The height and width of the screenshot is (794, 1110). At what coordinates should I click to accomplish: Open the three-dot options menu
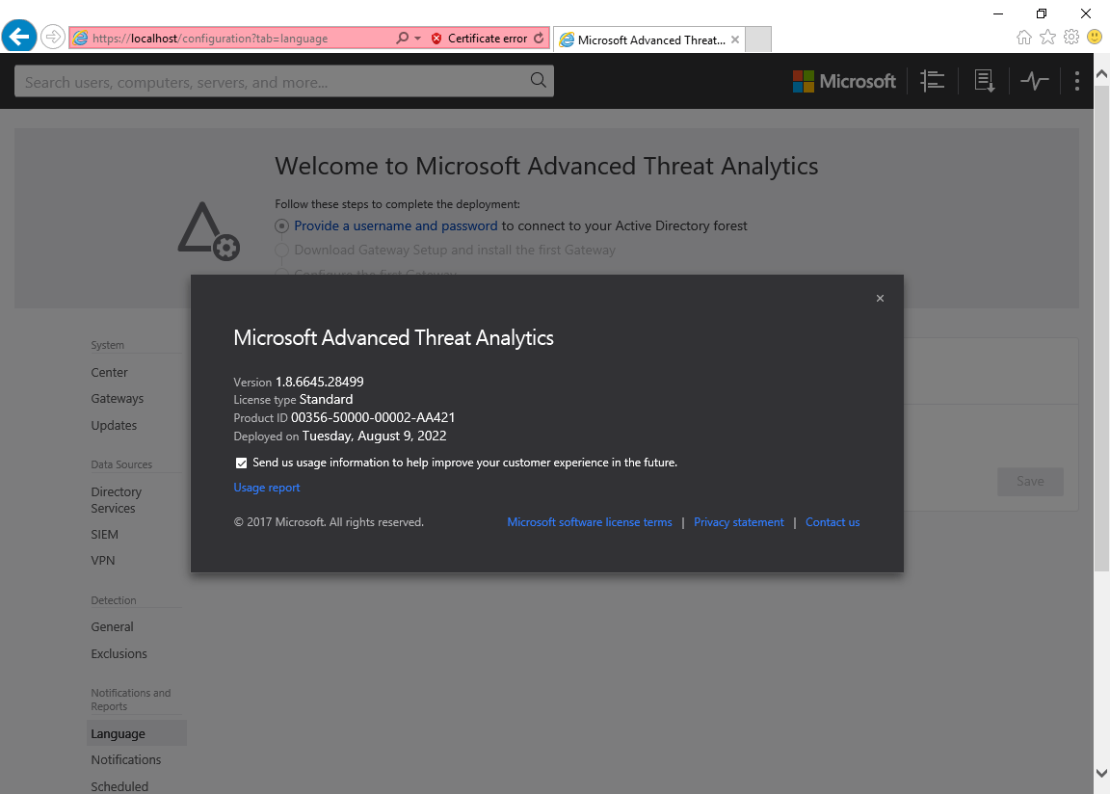click(1076, 81)
